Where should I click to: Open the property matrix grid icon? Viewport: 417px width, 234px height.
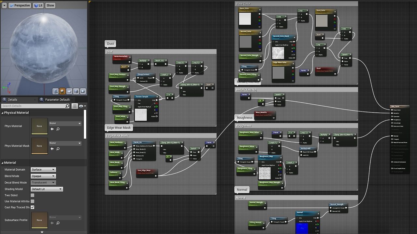pos(75,106)
